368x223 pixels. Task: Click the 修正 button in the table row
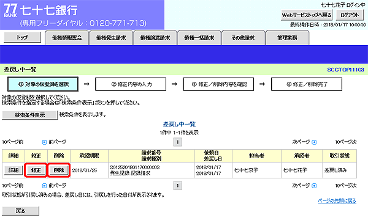pos(36,170)
